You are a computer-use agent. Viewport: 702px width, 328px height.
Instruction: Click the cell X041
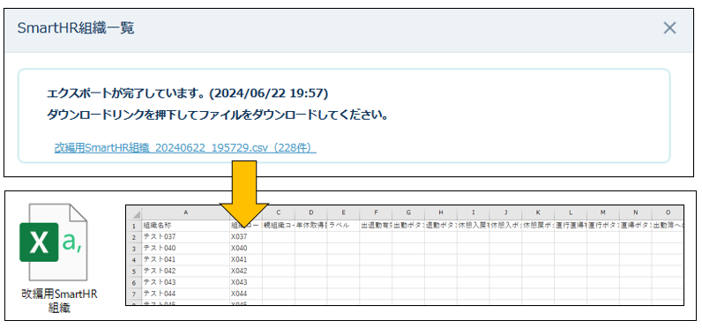(246, 259)
